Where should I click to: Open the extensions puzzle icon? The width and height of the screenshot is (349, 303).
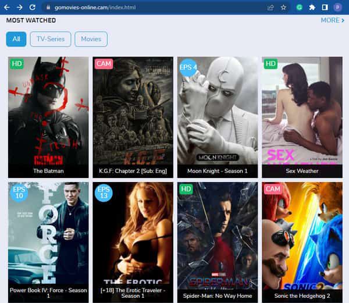pyautogui.click(x=312, y=8)
